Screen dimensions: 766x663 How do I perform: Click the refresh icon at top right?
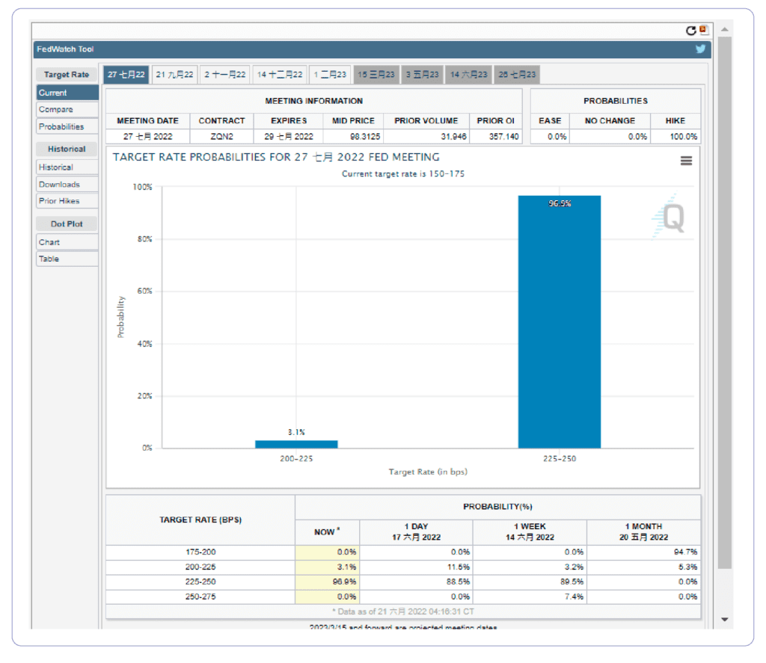pos(690,31)
